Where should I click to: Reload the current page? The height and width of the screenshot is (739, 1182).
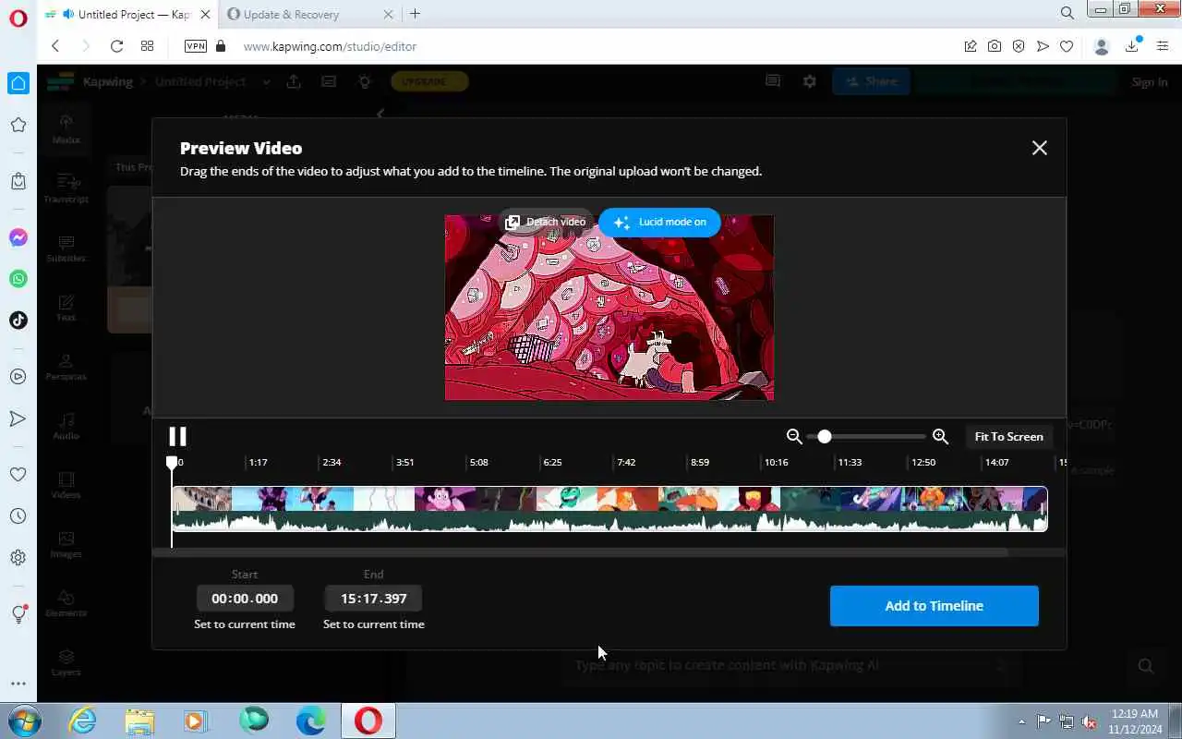point(116,46)
